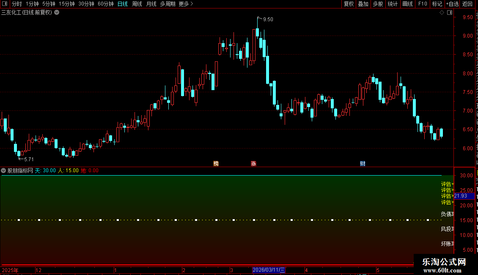Switch to 分时 view
This screenshot has width=478, height=275.
pyautogui.click(x=17, y=4)
